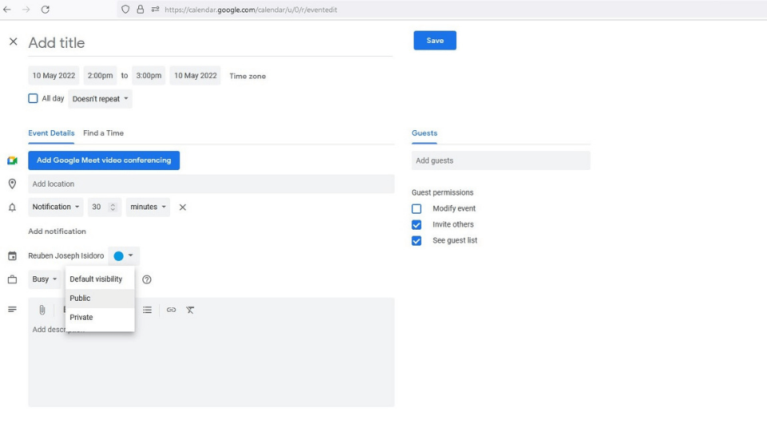Image resolution: width=767 pixels, height=431 pixels.
Task: Reload the page in the browser
Action: point(45,10)
